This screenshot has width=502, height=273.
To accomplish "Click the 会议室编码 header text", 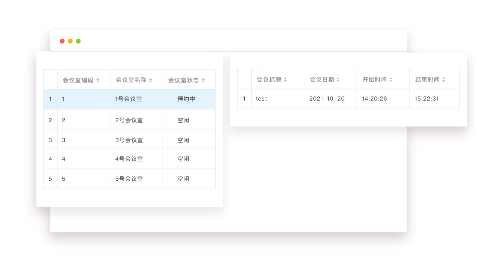I will coord(78,80).
